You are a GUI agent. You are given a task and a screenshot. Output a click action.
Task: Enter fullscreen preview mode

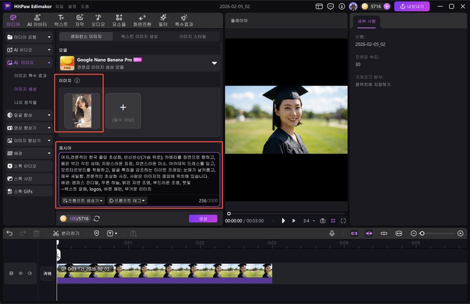343,221
